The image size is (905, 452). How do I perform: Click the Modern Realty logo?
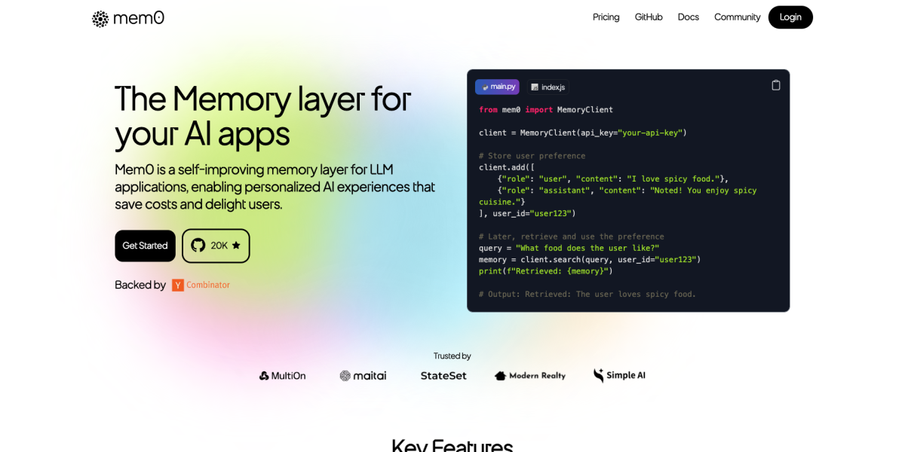[x=529, y=375]
